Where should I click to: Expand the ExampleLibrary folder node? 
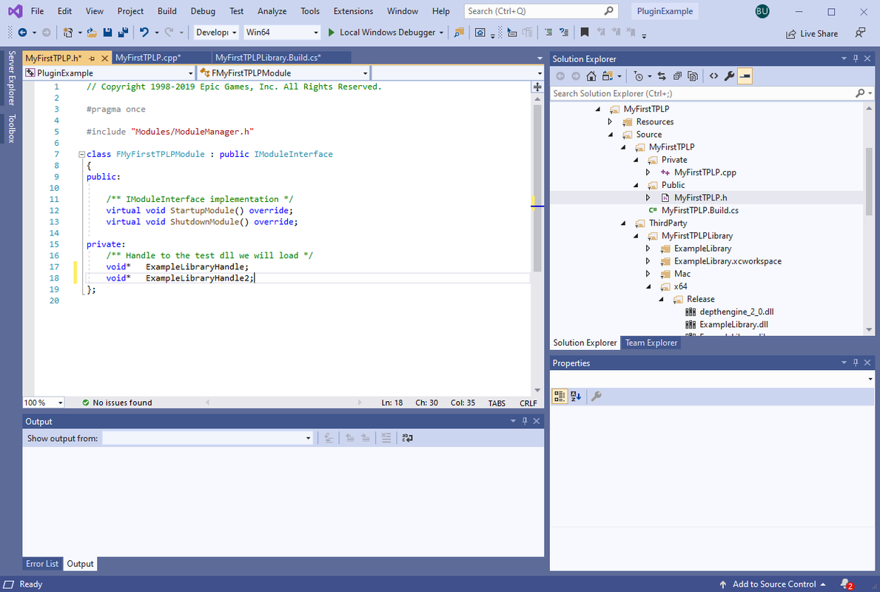coord(648,249)
